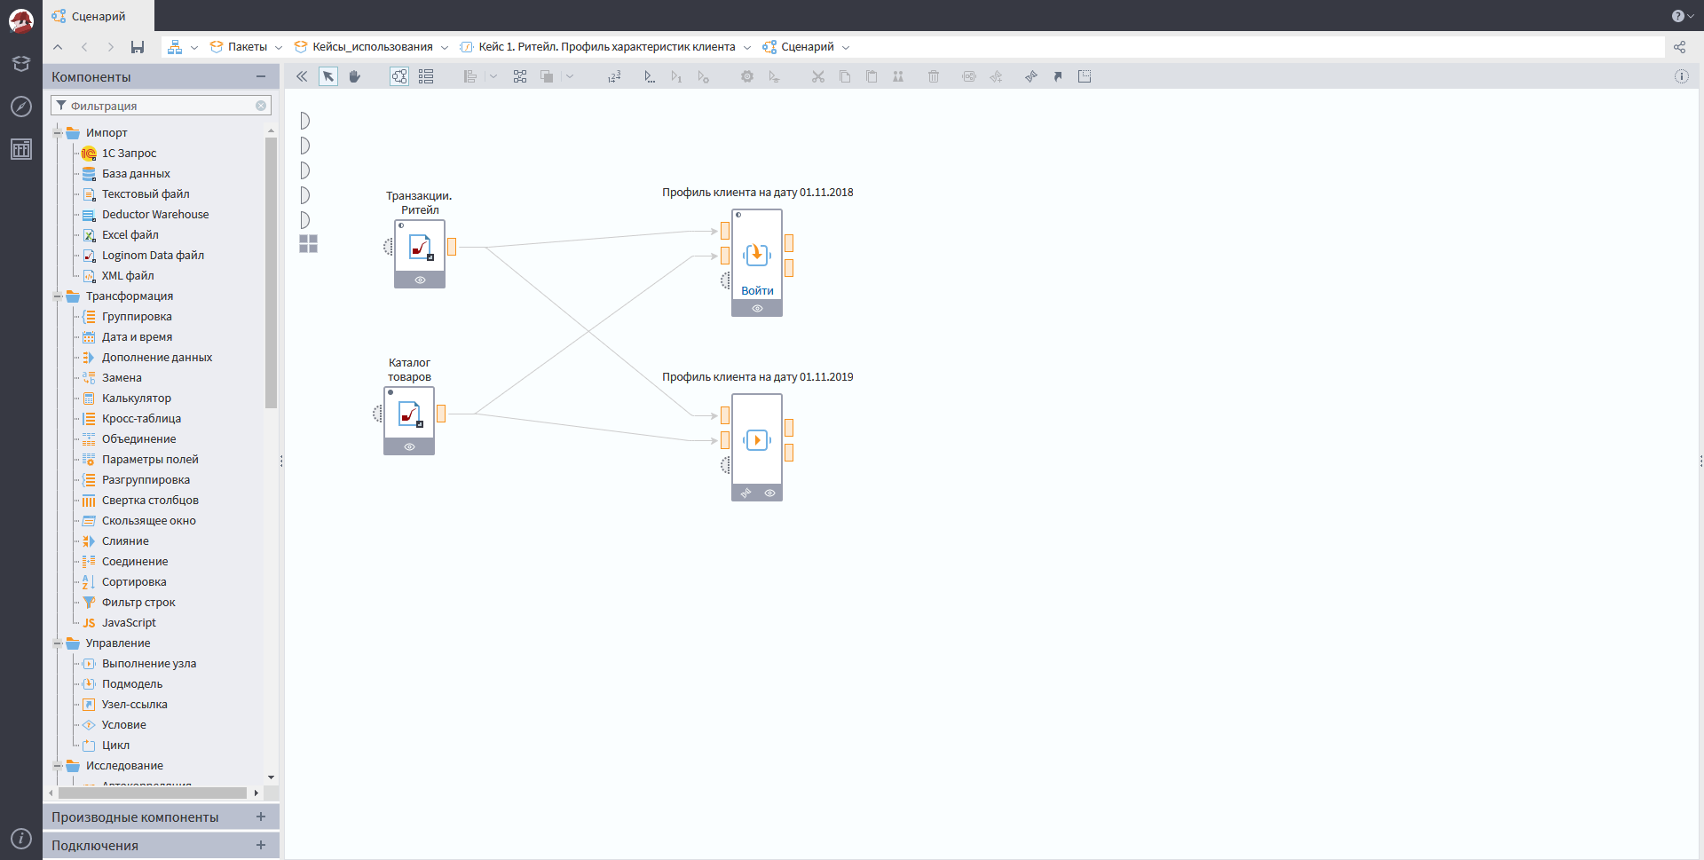Click the info icon in left sidebar

pyautogui.click(x=21, y=839)
